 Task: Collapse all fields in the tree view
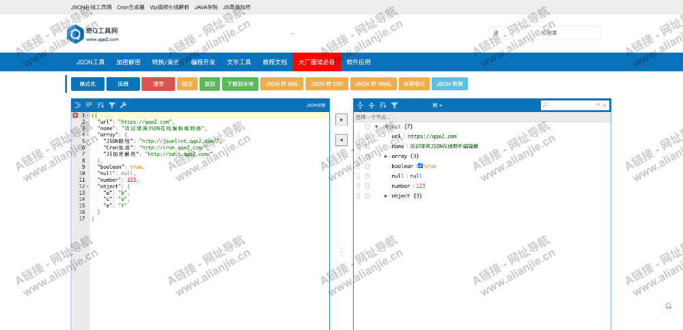[372, 105]
